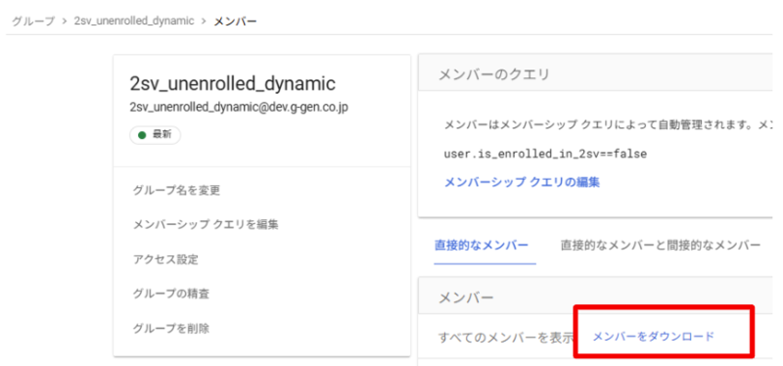Switch to 直接的なメンバー tab
The height and width of the screenshot is (366, 783).
tap(482, 246)
